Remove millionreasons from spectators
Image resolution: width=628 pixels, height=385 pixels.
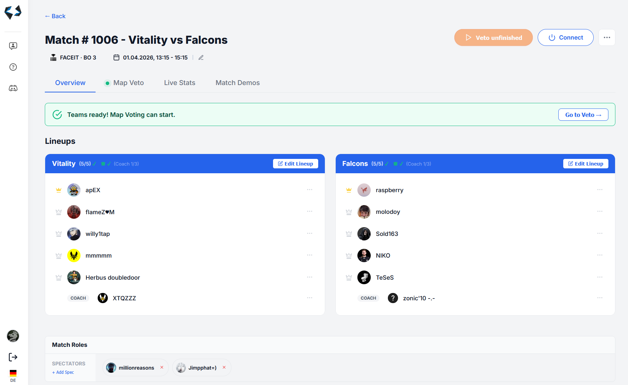[162, 367]
